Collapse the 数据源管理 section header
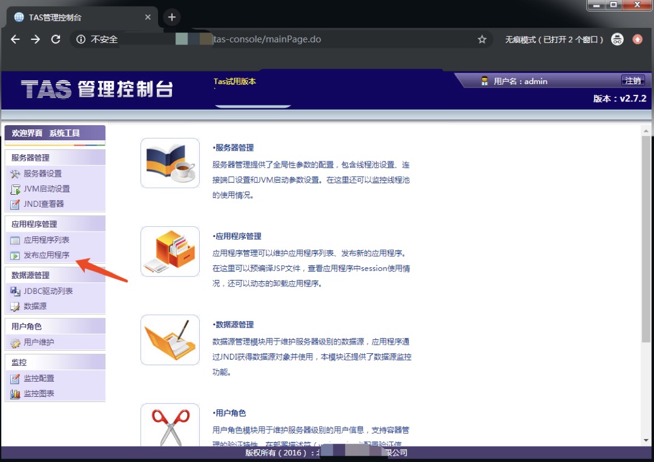This screenshot has width=654, height=462. click(x=30, y=275)
